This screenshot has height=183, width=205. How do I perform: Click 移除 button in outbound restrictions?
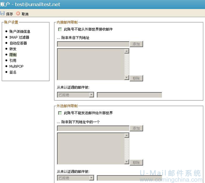[x=136, y=163]
